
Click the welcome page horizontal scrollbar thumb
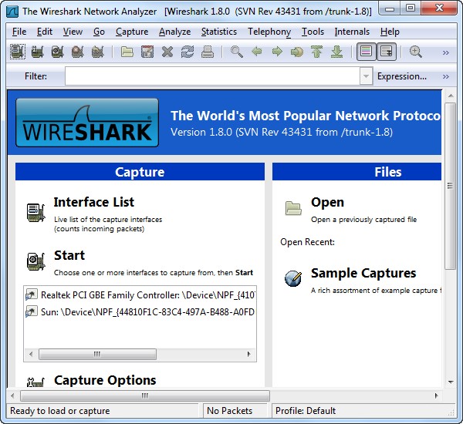145,395
